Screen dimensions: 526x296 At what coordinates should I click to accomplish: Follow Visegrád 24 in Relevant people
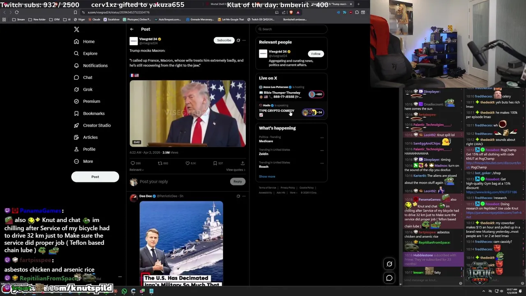click(x=316, y=54)
